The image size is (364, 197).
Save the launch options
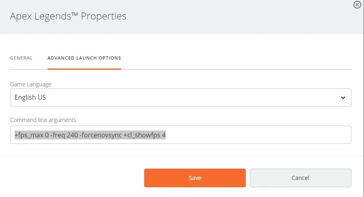(x=195, y=178)
